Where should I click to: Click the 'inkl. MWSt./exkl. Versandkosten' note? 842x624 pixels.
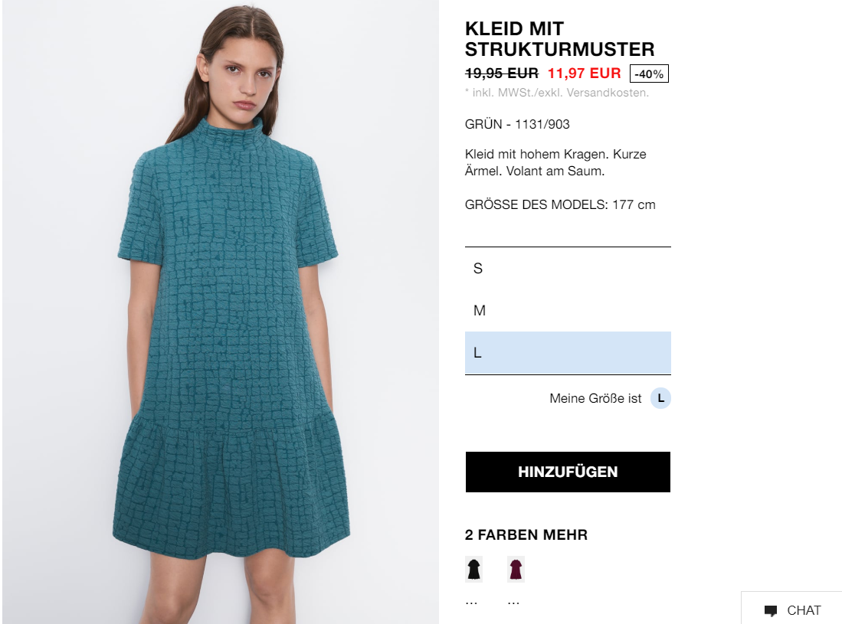tap(557, 93)
